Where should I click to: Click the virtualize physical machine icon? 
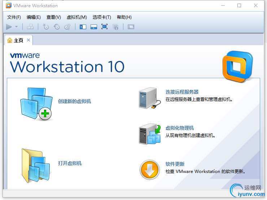(x=150, y=134)
